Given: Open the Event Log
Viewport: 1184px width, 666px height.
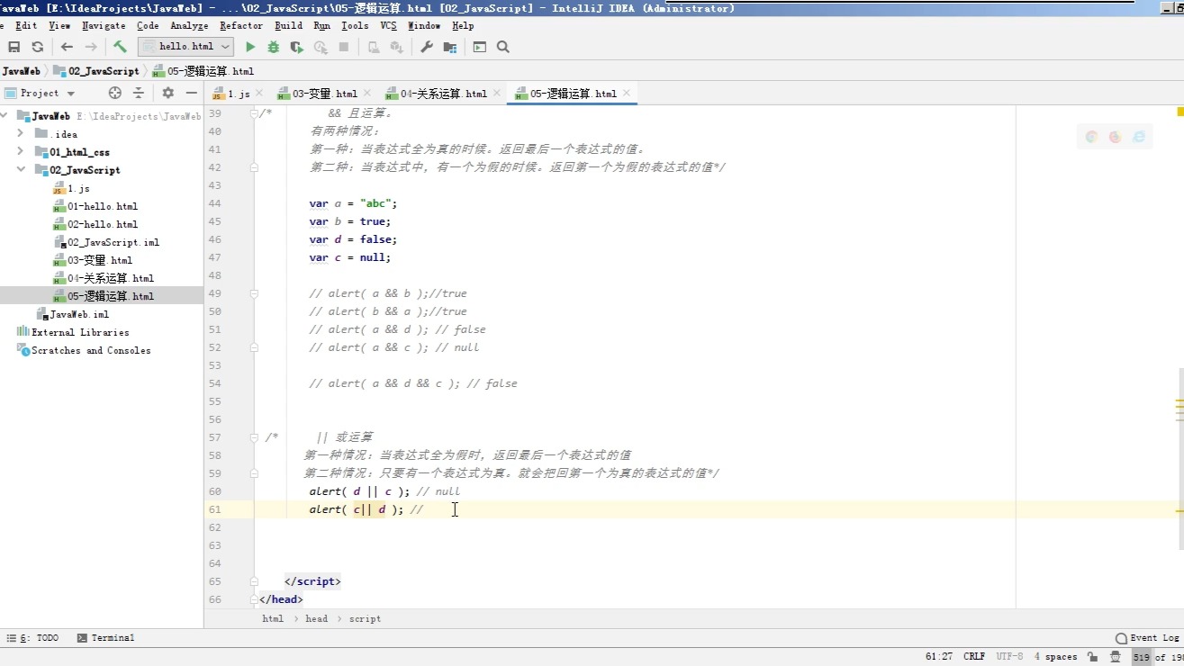Looking at the screenshot, I should pyautogui.click(x=1147, y=638).
